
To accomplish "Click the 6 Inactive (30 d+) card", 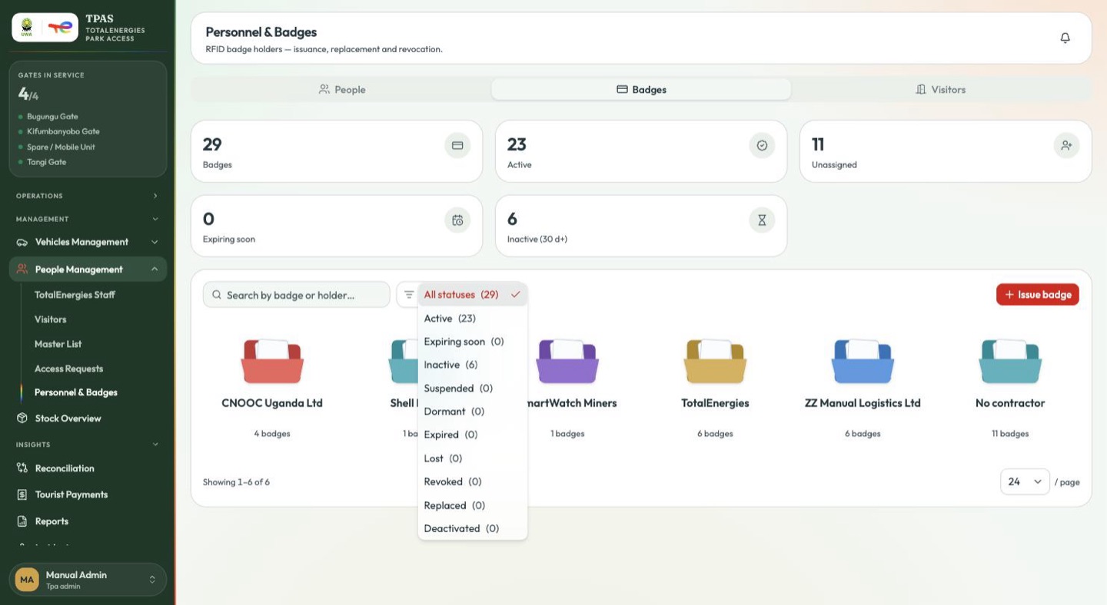I will tap(641, 226).
